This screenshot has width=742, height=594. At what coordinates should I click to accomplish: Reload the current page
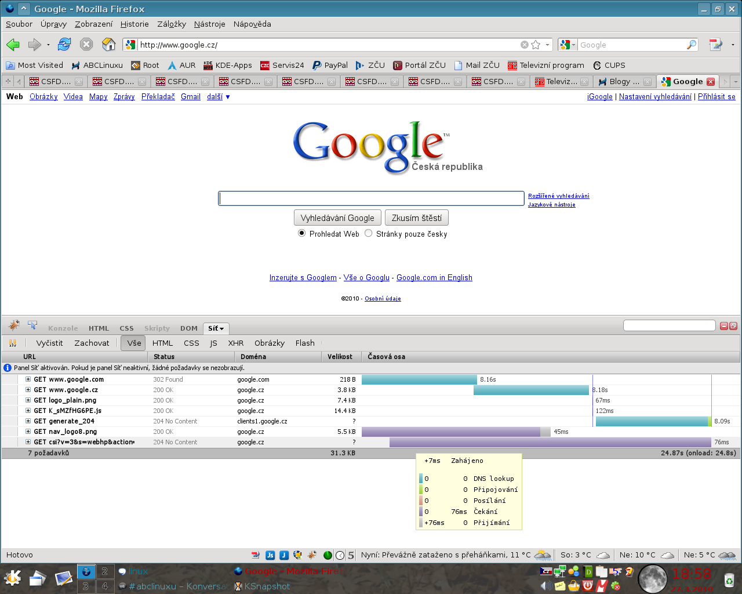pos(64,45)
